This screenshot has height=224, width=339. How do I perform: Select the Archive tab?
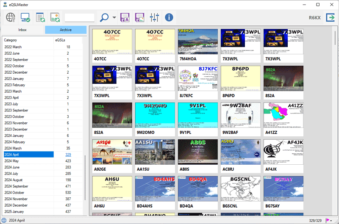pyautogui.click(x=66, y=30)
